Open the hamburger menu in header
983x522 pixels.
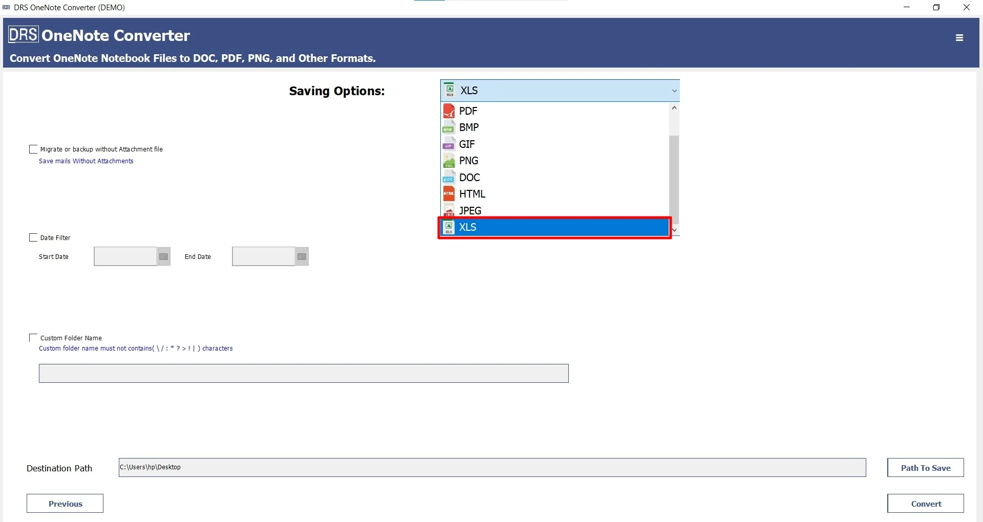pos(959,37)
